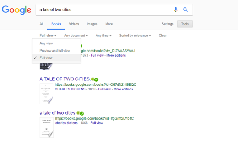The image size is (238, 142).
Task: Toggle the Tools button
Action: 185,24
